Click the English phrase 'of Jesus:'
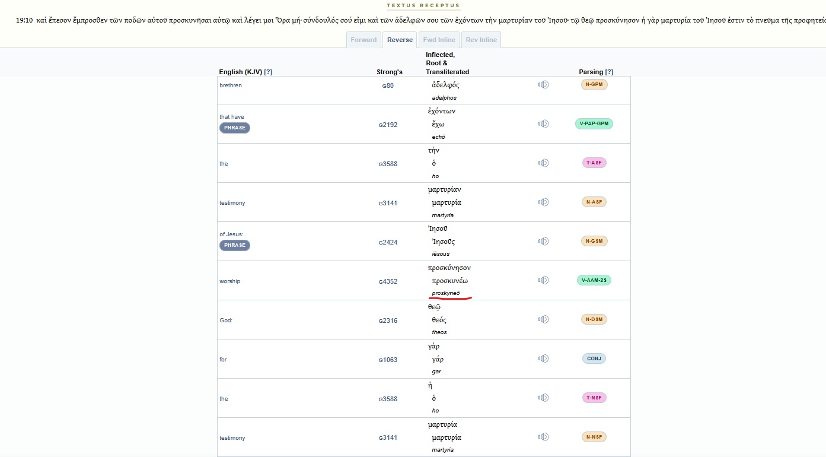Image resolution: width=826 pixels, height=457 pixels. point(231,234)
